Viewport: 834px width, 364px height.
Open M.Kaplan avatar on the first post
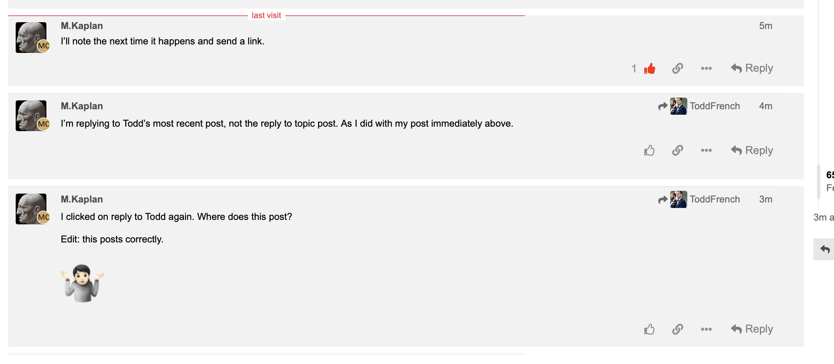click(31, 38)
